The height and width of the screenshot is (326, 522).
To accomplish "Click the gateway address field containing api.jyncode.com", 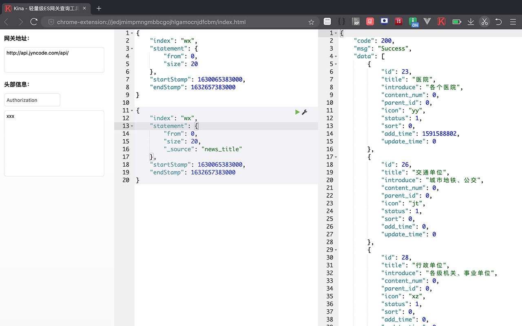I will pos(54,59).
